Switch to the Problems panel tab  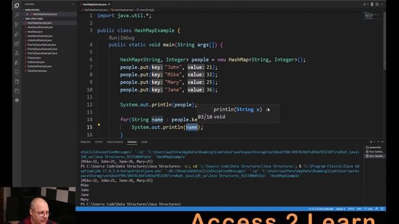coord(85,142)
